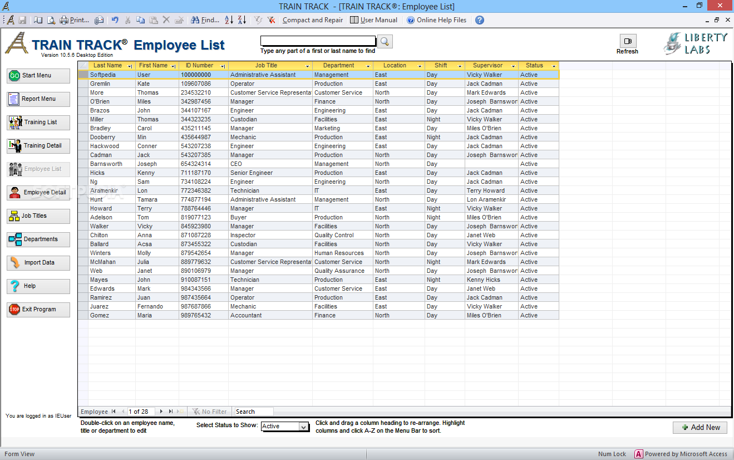The image size is (734, 460).
Task: Select the row selector for the Softpedia row
Action: point(83,75)
